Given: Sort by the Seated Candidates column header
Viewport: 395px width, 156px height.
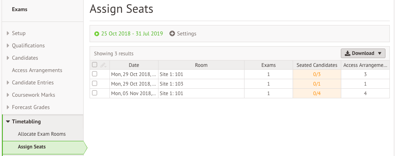Looking at the screenshot, I should (x=317, y=65).
